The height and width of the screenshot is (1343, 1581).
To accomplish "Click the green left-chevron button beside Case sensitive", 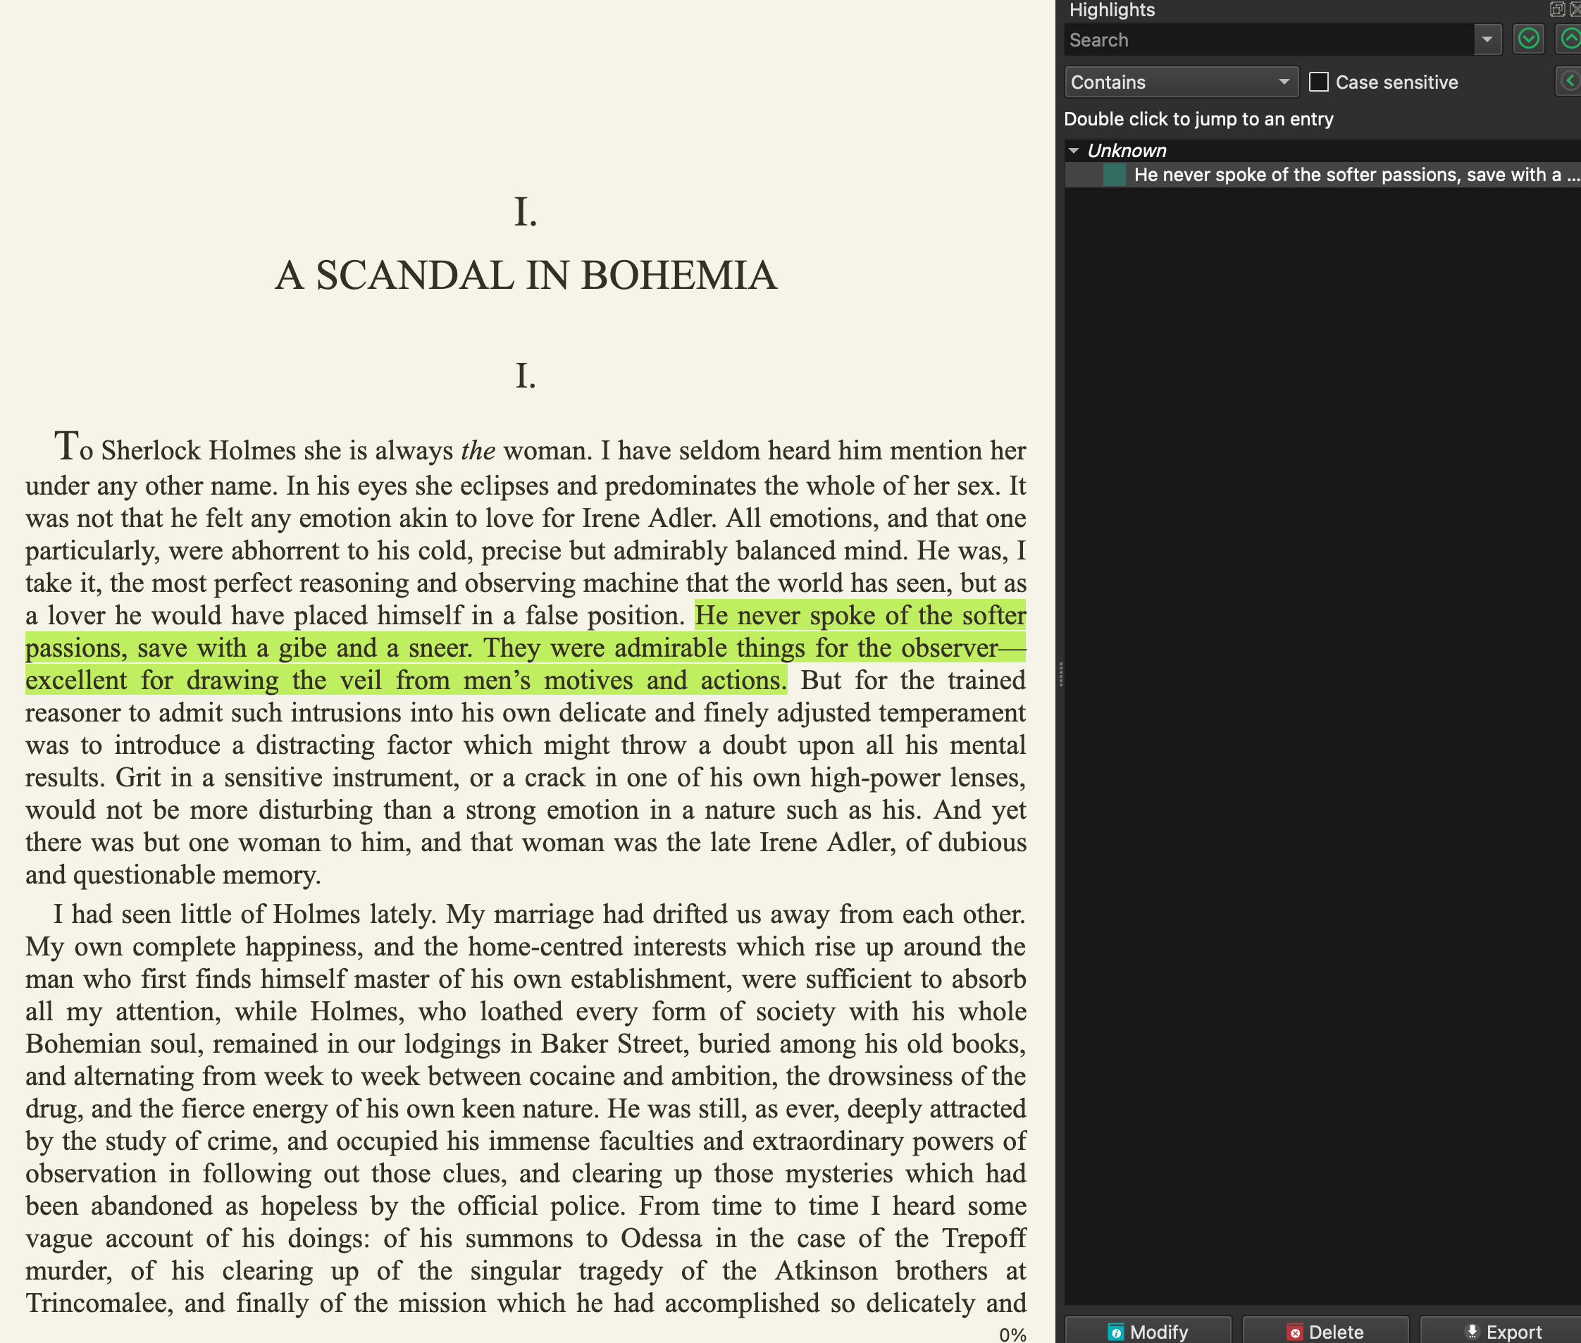I will pos(1569,82).
